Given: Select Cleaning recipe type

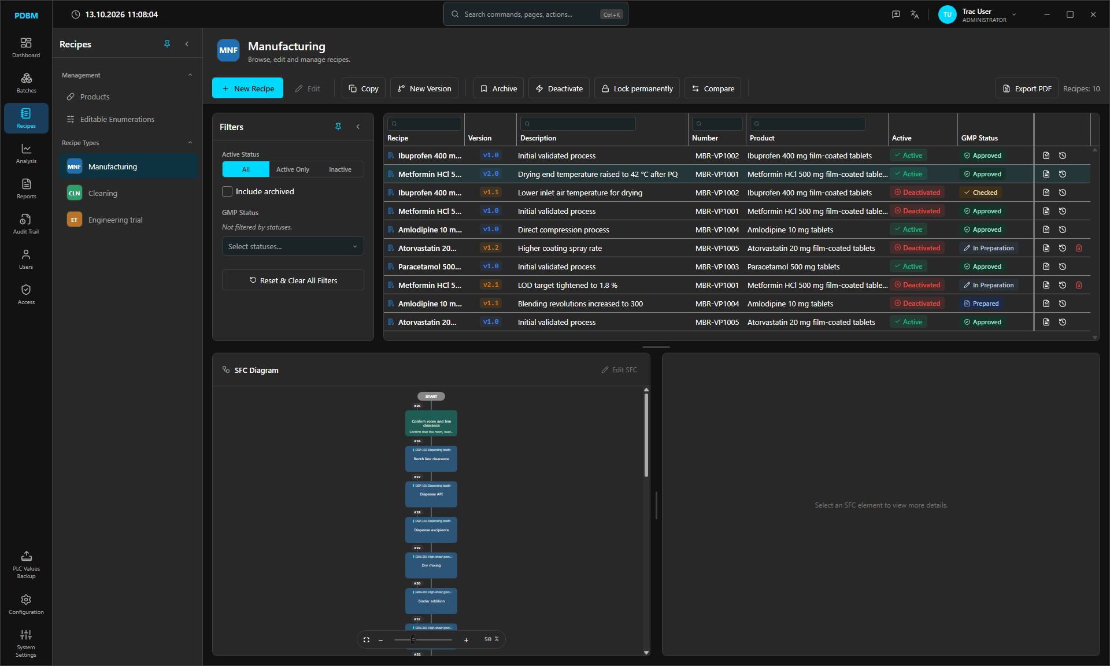Looking at the screenshot, I should click(128, 193).
